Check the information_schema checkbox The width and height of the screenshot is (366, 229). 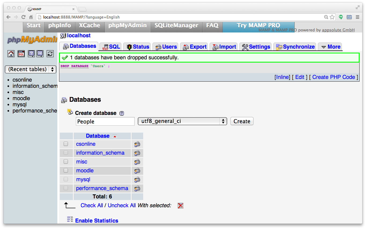click(66, 153)
